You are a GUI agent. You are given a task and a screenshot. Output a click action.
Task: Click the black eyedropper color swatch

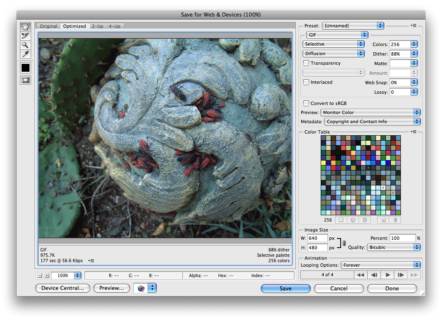tap(26, 68)
